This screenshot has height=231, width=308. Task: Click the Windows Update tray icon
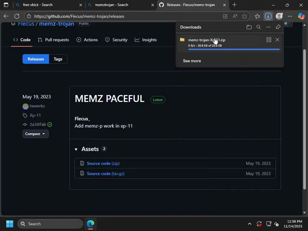coord(259,224)
